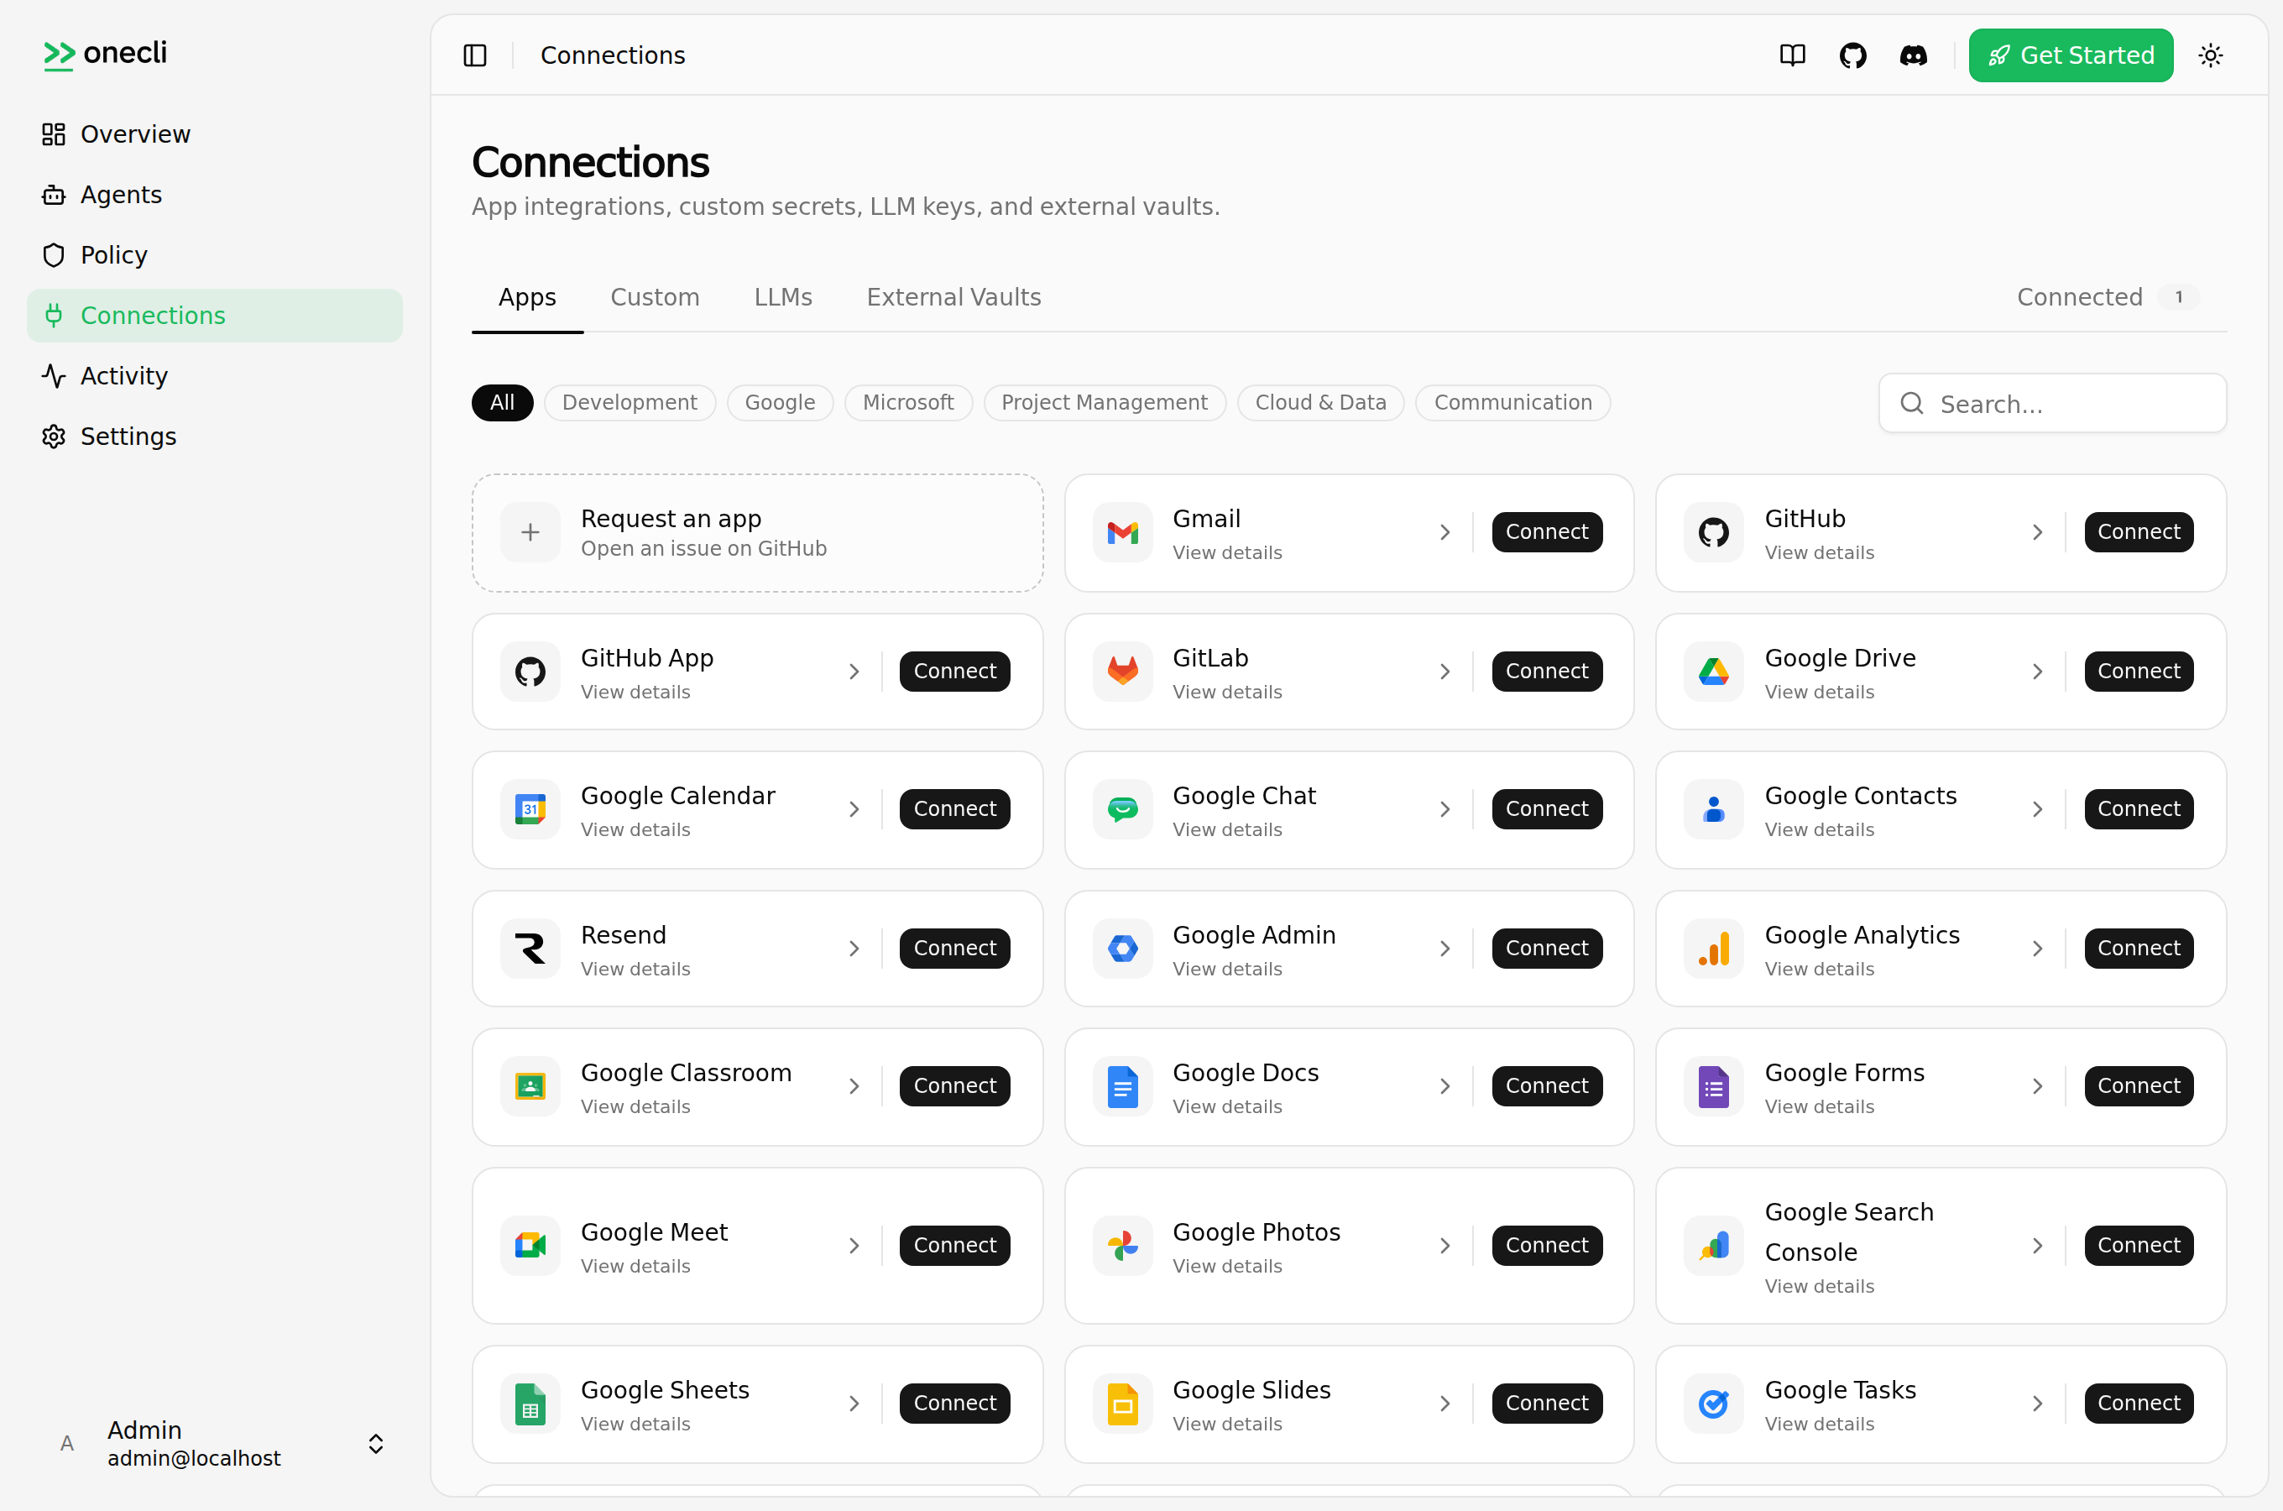Connect the Google Calendar app
Screen dimensions: 2283x1511
click(953, 808)
